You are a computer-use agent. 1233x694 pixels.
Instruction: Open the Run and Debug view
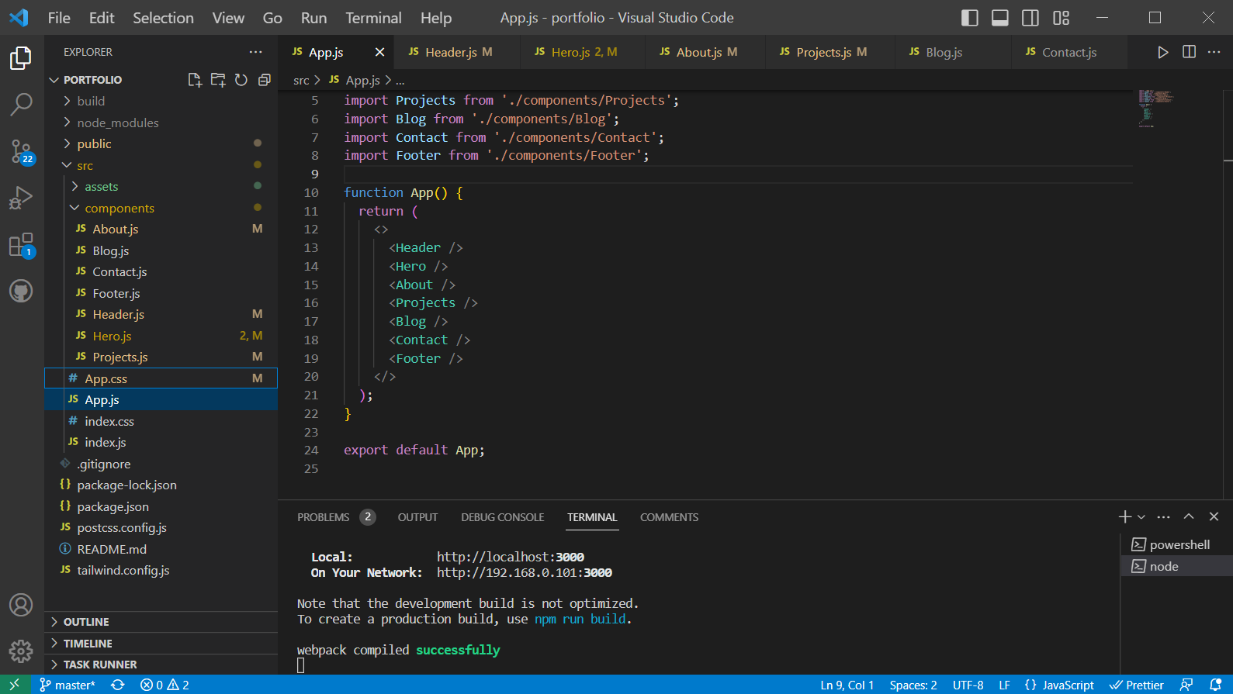pyautogui.click(x=21, y=199)
